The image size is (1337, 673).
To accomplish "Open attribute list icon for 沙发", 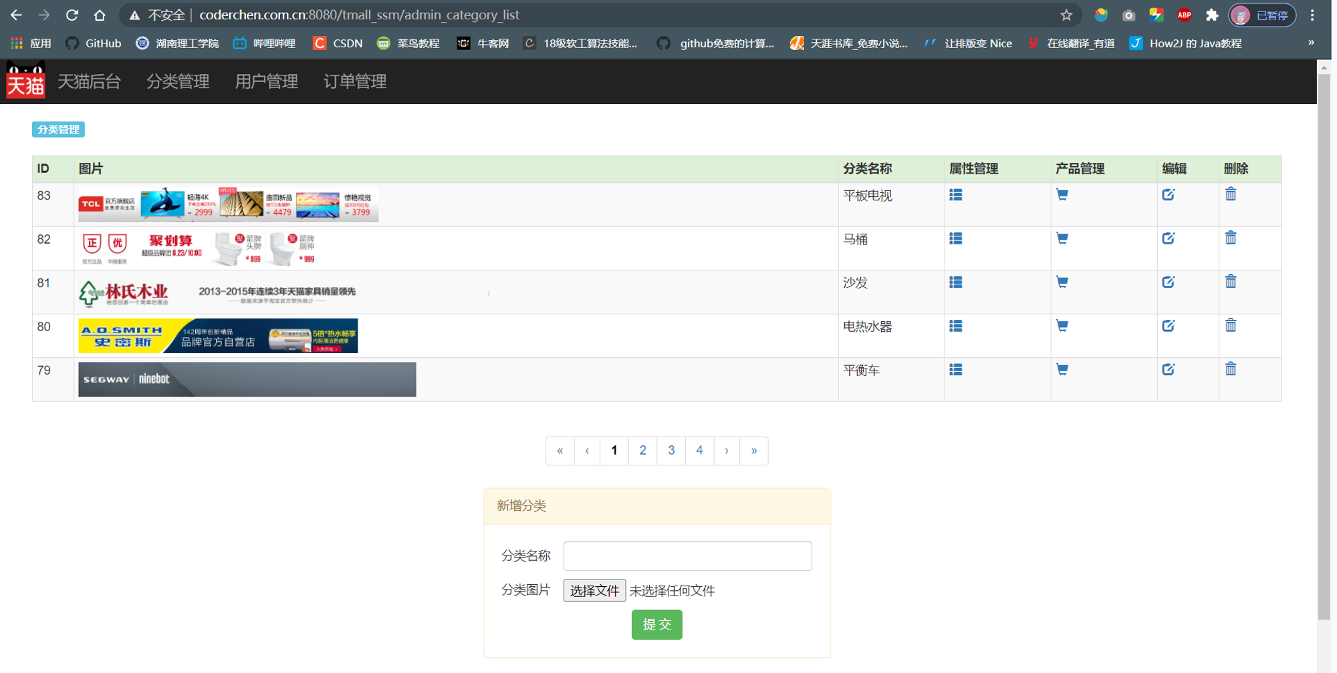I will pyautogui.click(x=955, y=282).
